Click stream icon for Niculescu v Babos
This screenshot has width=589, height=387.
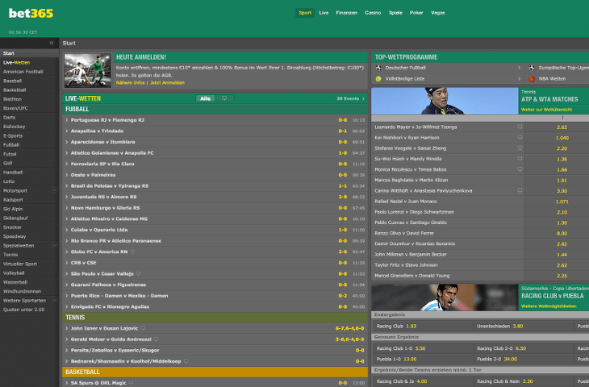tap(520, 169)
